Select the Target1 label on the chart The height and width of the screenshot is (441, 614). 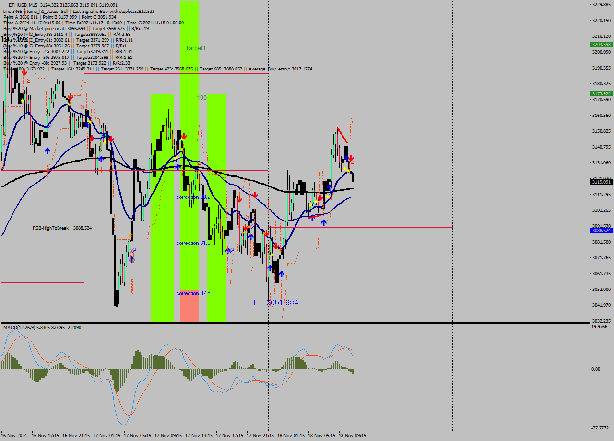[196, 48]
